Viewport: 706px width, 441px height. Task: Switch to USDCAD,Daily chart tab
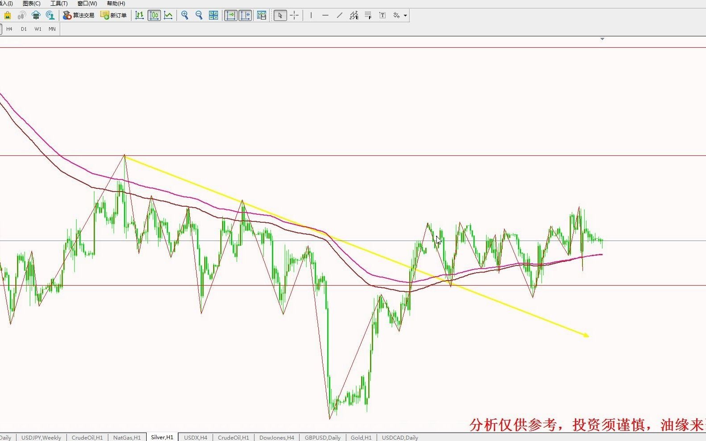(x=400, y=437)
